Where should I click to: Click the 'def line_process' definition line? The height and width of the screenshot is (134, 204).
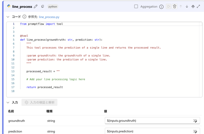61,40
